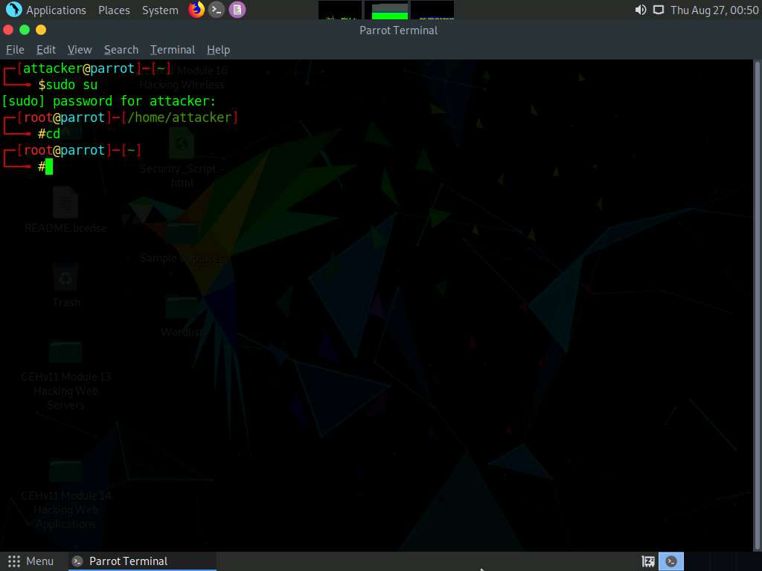Click inside the terminal at the root prompt
This screenshot has width=762, height=571.
(48, 167)
